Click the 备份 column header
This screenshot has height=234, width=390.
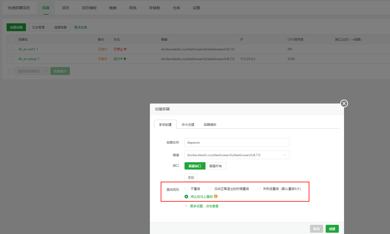point(101,40)
